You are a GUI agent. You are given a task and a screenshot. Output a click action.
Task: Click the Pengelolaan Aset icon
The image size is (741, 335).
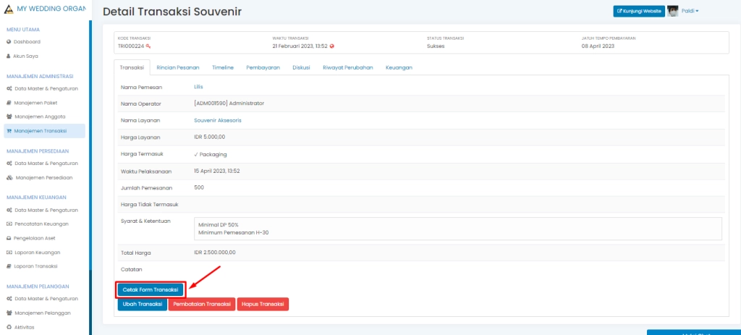click(9, 238)
